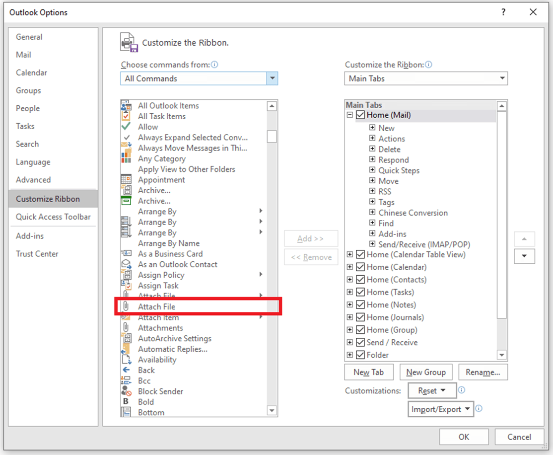Click the Appointment calendar icon
Image resolution: width=553 pixels, height=455 pixels.
click(127, 180)
